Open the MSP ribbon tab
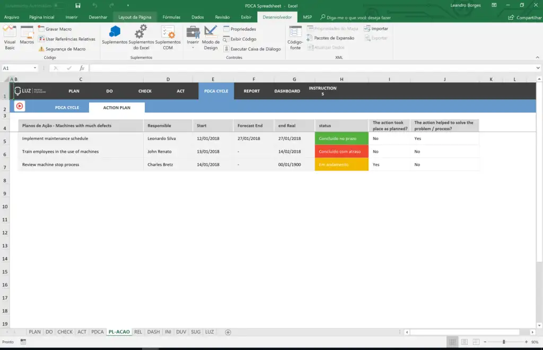This screenshot has width=543, height=350. click(308, 17)
